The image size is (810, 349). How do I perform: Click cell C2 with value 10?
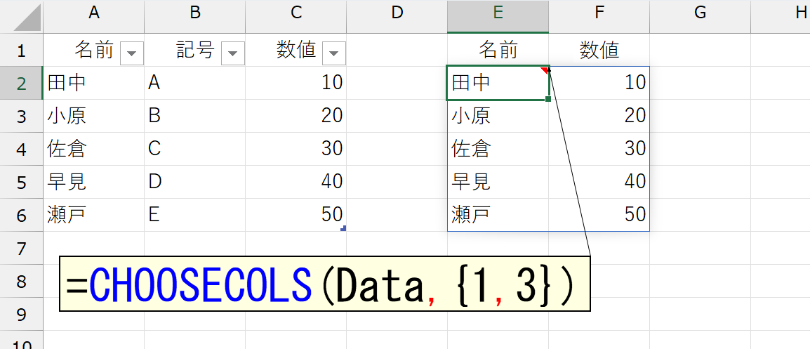pyautogui.click(x=296, y=83)
